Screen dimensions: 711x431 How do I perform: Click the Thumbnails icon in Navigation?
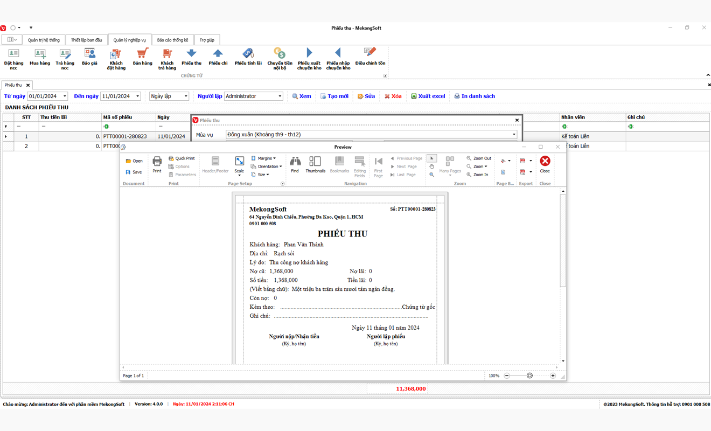point(315,162)
